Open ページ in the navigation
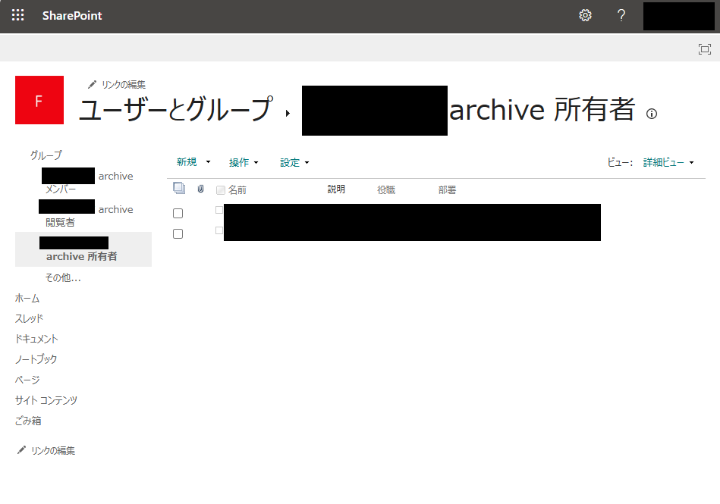This screenshot has height=504, width=720. tap(27, 380)
